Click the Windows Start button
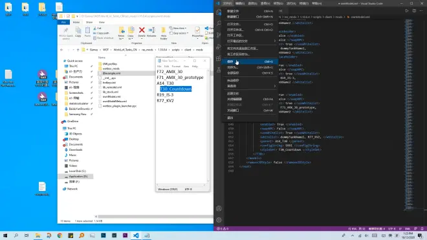The width and height of the screenshot is (427, 240). pyautogui.click(x=5, y=235)
